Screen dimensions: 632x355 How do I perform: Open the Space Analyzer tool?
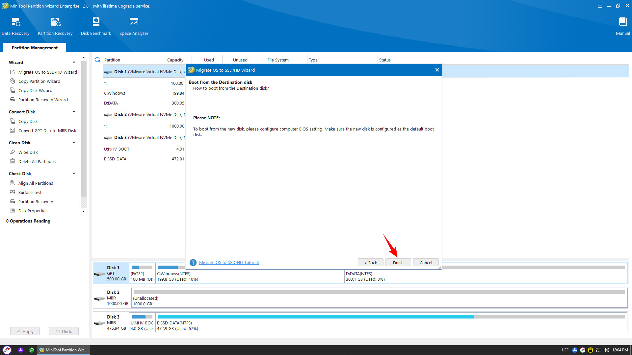tap(134, 26)
